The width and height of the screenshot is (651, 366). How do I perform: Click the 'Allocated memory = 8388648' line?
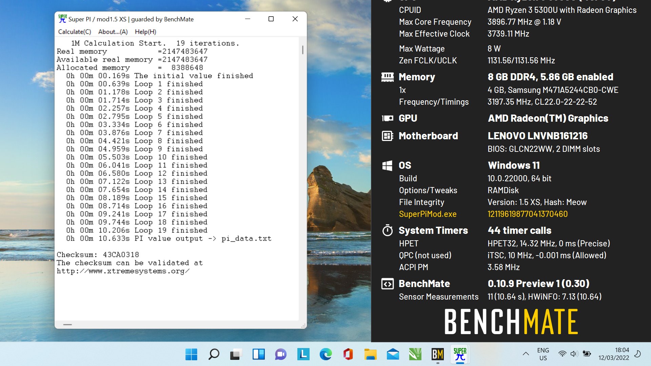pyautogui.click(x=130, y=68)
